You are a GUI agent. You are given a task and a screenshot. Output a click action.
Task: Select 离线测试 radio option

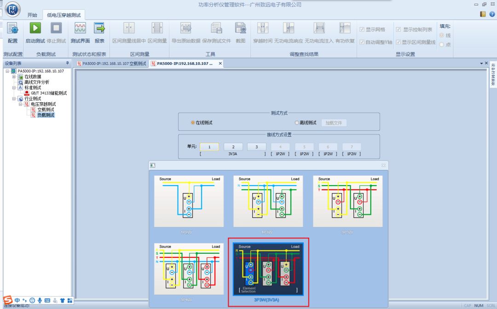(297, 122)
